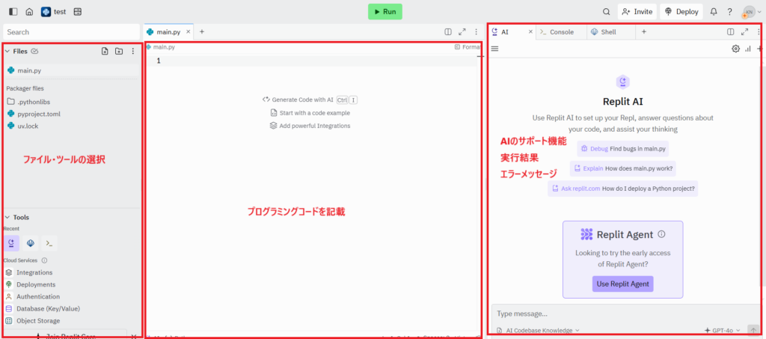Screen dimensions: 766x339
Task: Open the recent AI tool icon
Action: pos(11,242)
